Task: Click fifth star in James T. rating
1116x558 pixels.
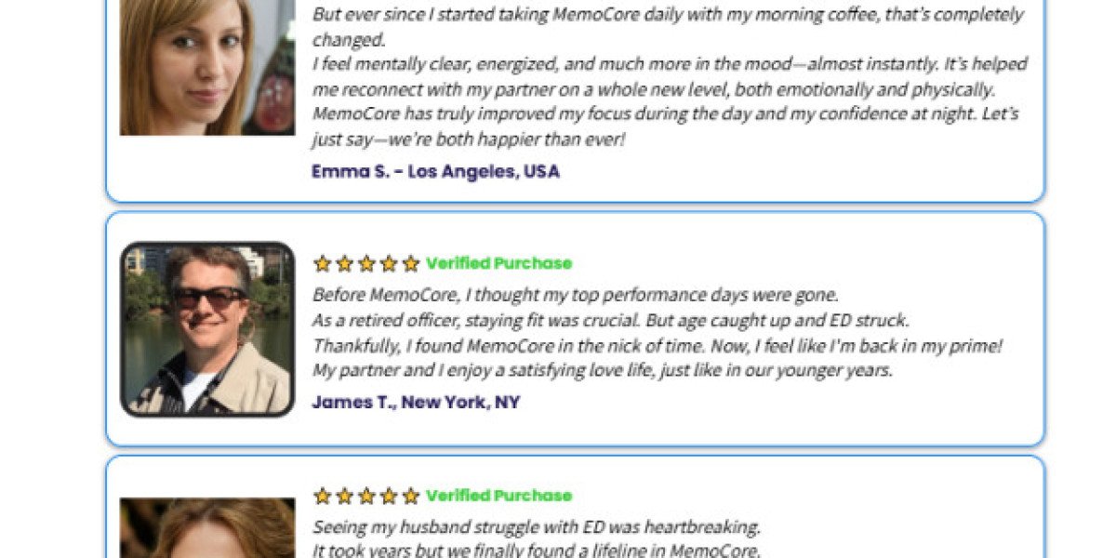Action: click(410, 263)
